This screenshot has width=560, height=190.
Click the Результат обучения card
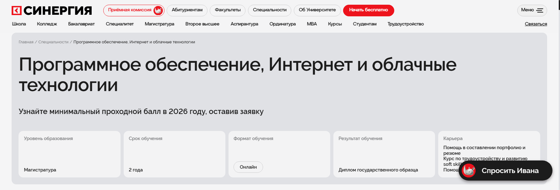pos(384,154)
